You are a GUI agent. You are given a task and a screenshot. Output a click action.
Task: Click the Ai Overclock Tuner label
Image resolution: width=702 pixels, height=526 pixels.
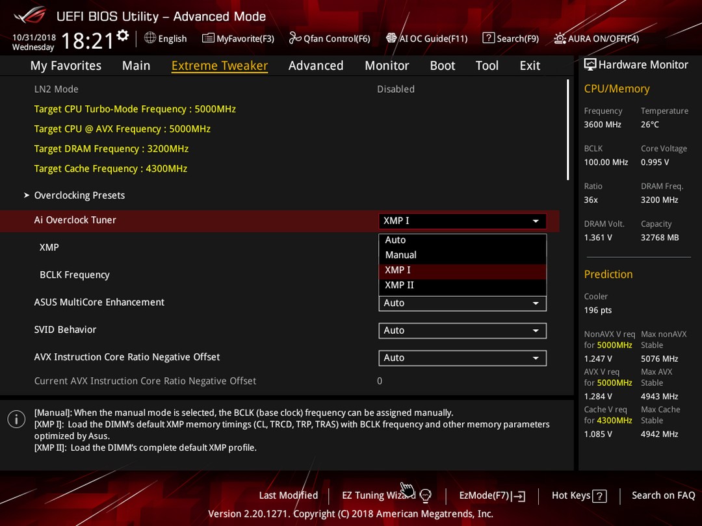pyautogui.click(x=75, y=220)
